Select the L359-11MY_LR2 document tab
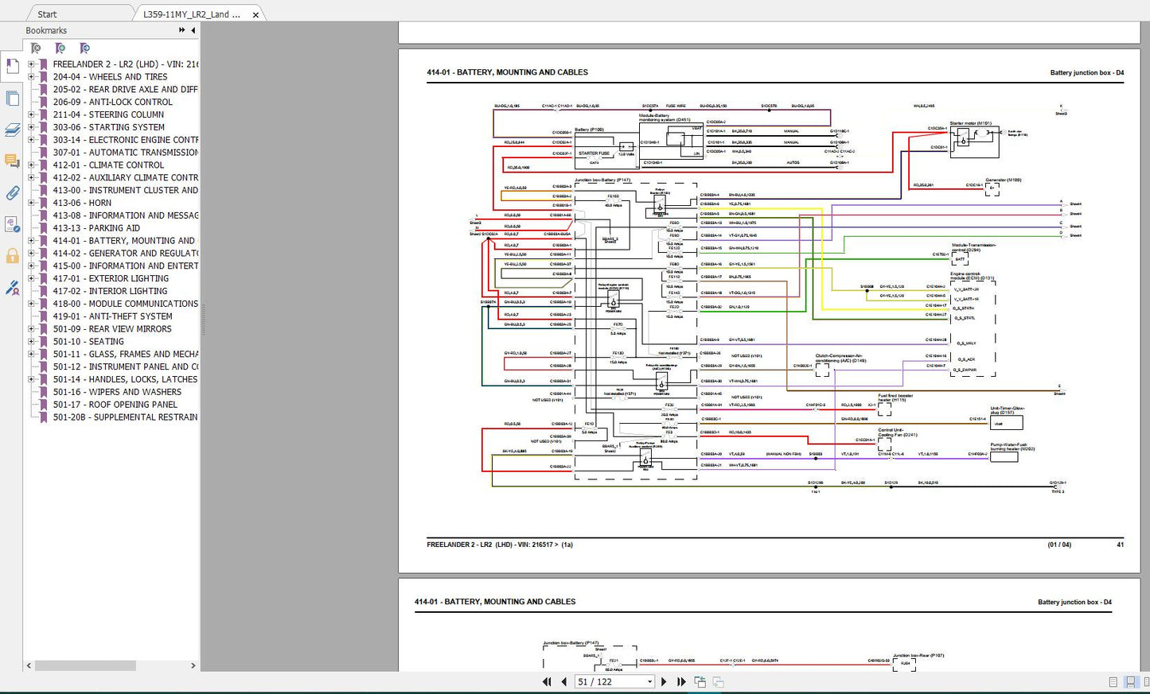The image size is (1150, 694). click(x=191, y=14)
